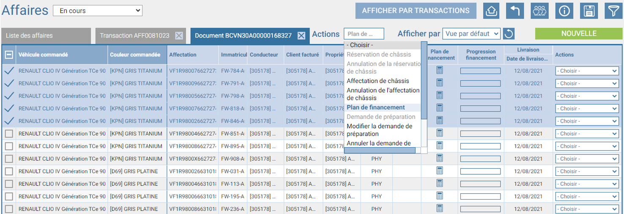Open the En cours status dropdown
The image size is (624, 214).
click(x=98, y=11)
